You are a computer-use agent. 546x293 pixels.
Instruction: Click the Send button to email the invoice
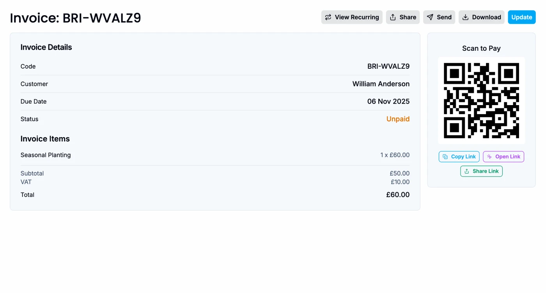click(439, 17)
